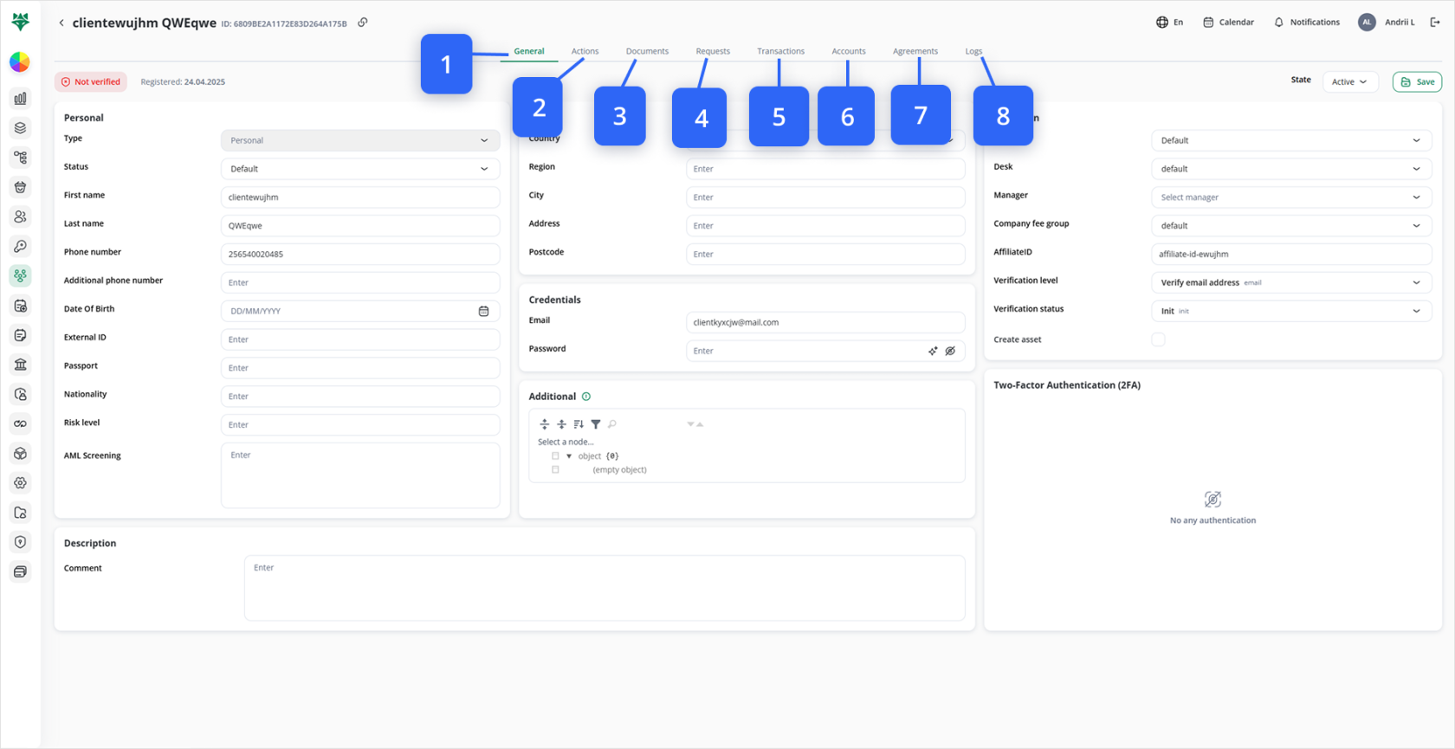This screenshot has height=749, width=1455.
Task: Open the cube box icon in sidebar
Action: click(20, 453)
